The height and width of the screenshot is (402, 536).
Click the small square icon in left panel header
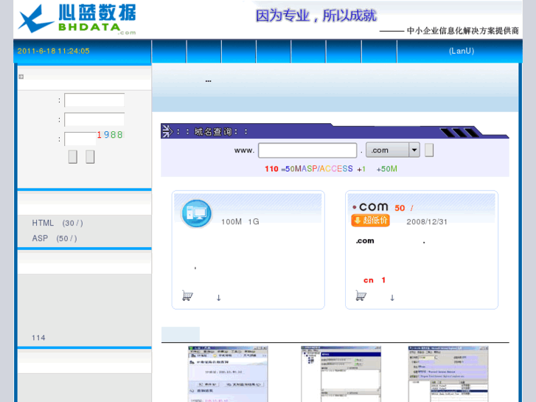point(21,77)
